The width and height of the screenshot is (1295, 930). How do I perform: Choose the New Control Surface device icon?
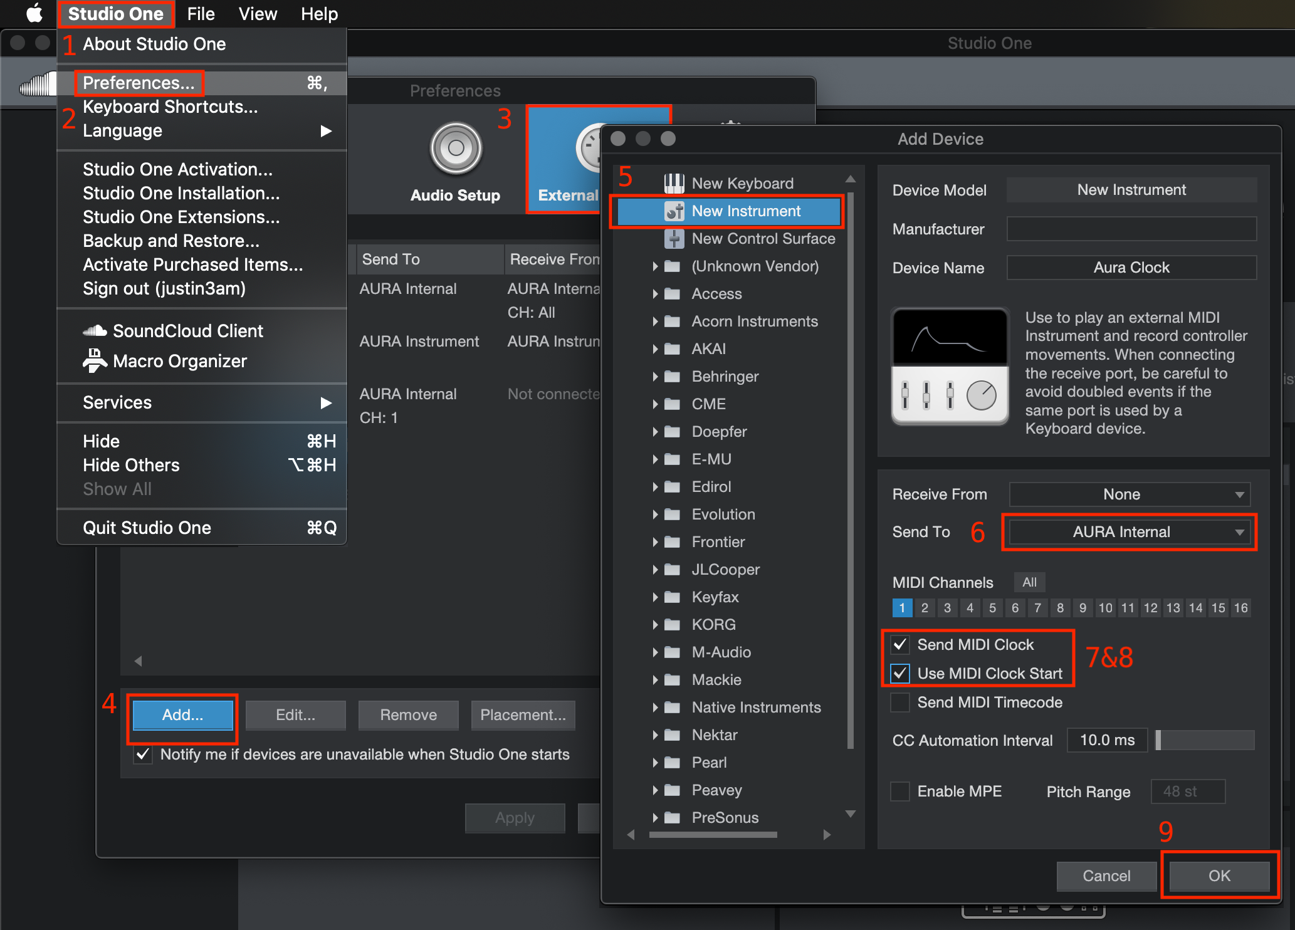(674, 239)
